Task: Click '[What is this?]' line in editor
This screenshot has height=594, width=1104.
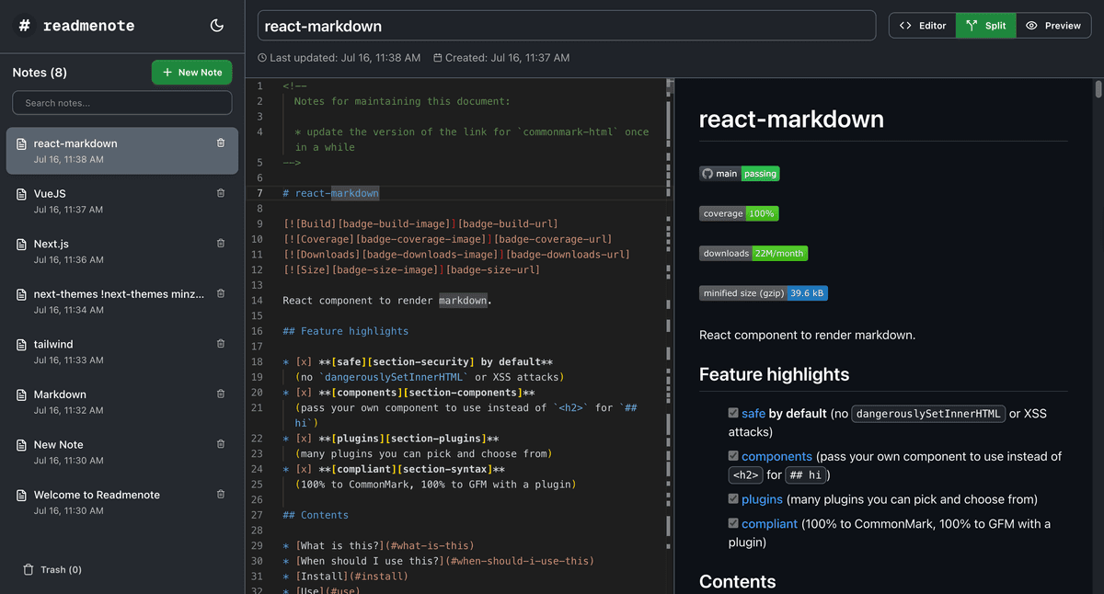Action: (x=378, y=545)
